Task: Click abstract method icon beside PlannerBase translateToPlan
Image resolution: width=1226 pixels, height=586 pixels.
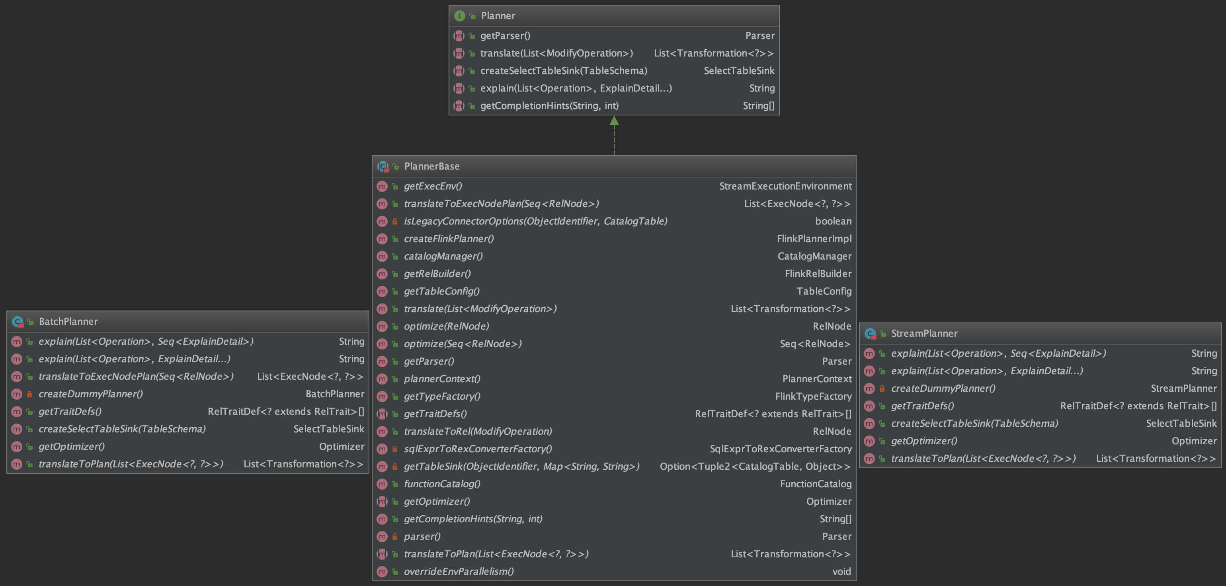Action: pos(382,554)
